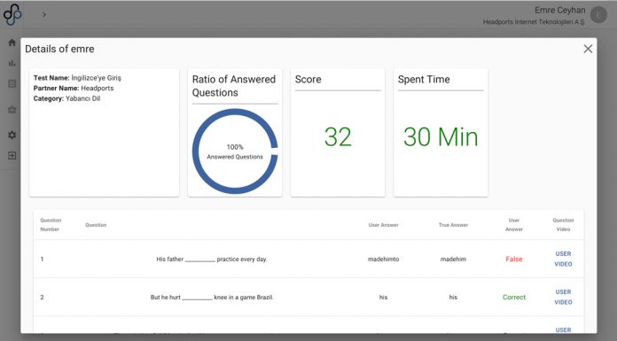Click the False result for question 1
This screenshot has height=341, width=617.
click(514, 259)
